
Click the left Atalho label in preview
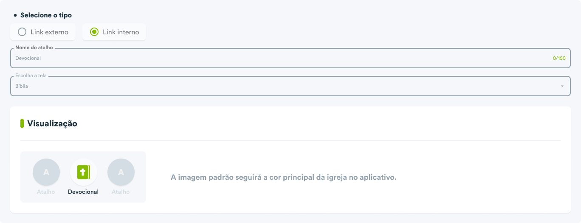click(x=46, y=192)
